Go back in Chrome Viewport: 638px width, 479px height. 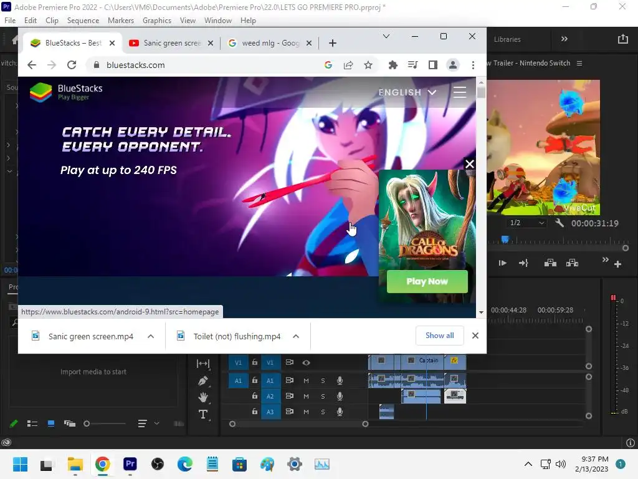pos(32,65)
